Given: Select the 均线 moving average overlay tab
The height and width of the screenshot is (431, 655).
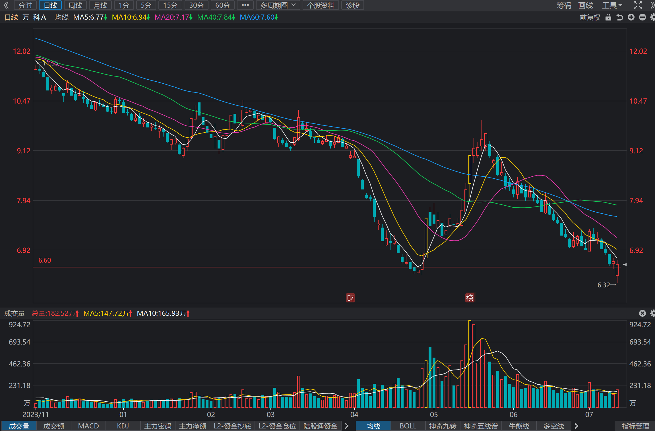Looking at the screenshot, I should pyautogui.click(x=373, y=426).
